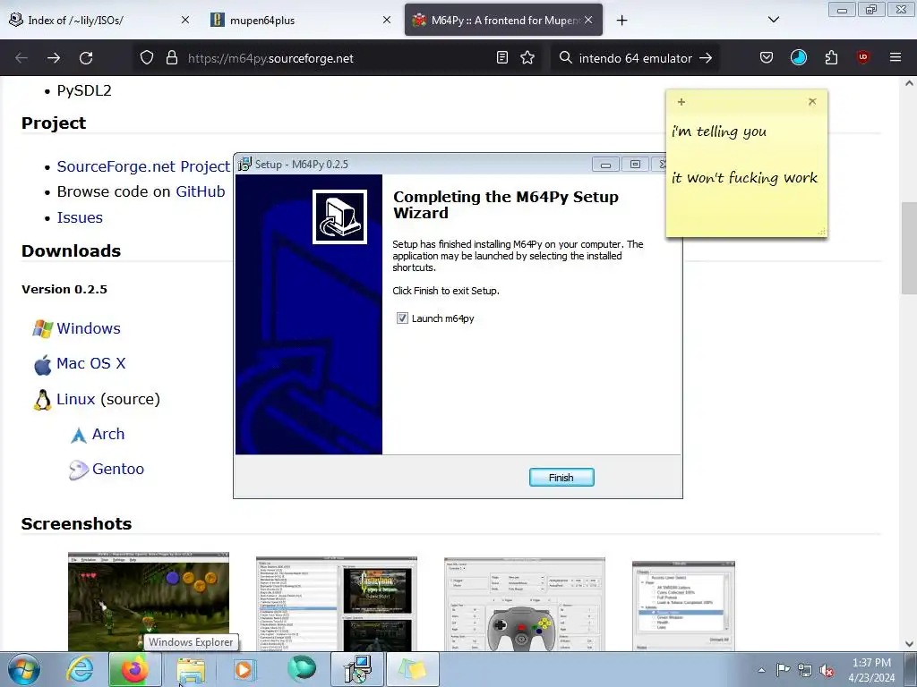Image resolution: width=917 pixels, height=687 pixels.
Task: Launch Internet Explorer from the taskbar
Action: point(80,669)
